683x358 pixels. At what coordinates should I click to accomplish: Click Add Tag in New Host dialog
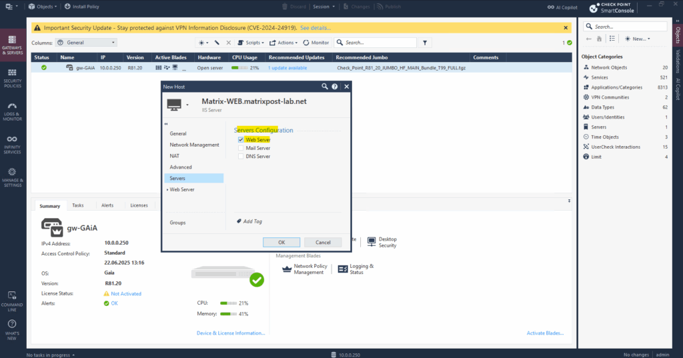(249, 221)
